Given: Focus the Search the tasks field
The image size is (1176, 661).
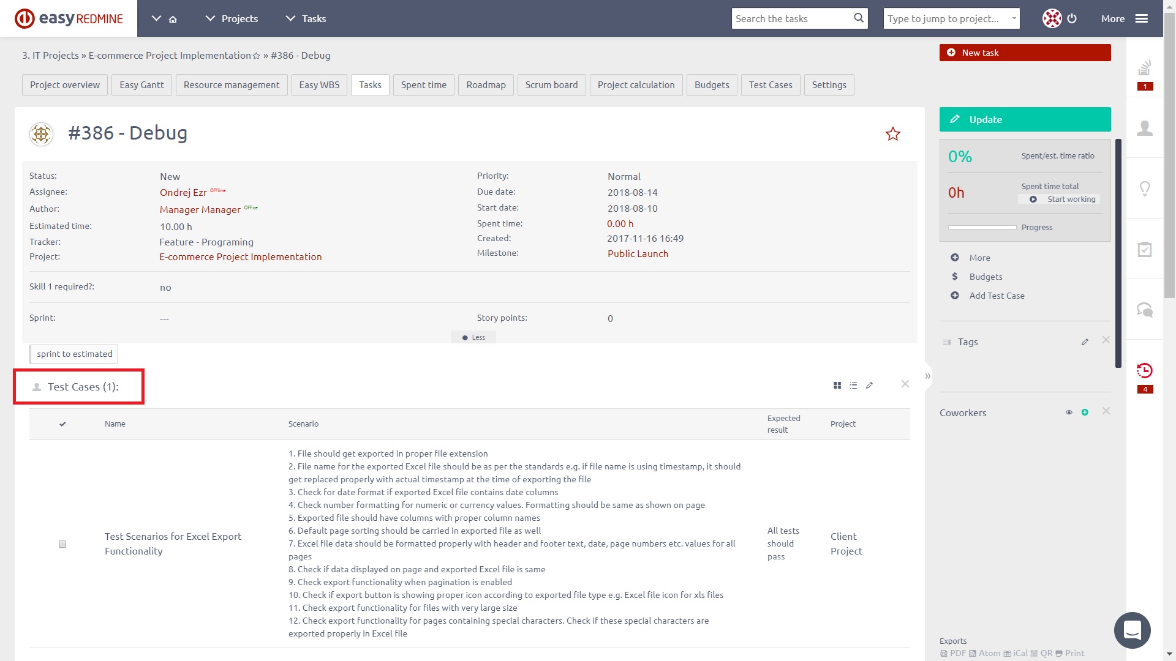Looking at the screenshot, I should pos(793,18).
